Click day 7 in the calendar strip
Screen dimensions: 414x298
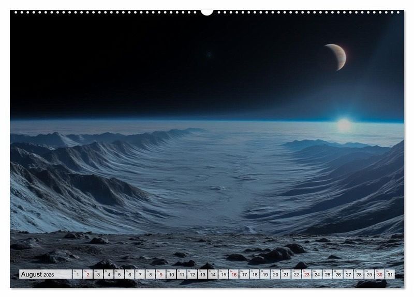[140, 275]
